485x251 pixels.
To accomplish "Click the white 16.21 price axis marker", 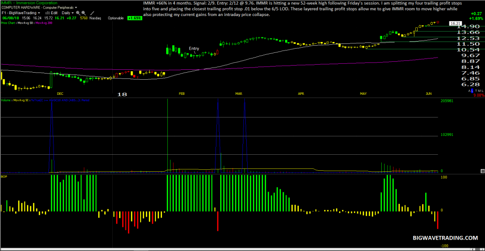I will (x=456, y=24).
